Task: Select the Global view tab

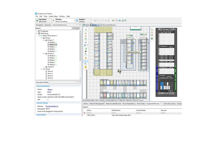Action: (x=86, y=25)
